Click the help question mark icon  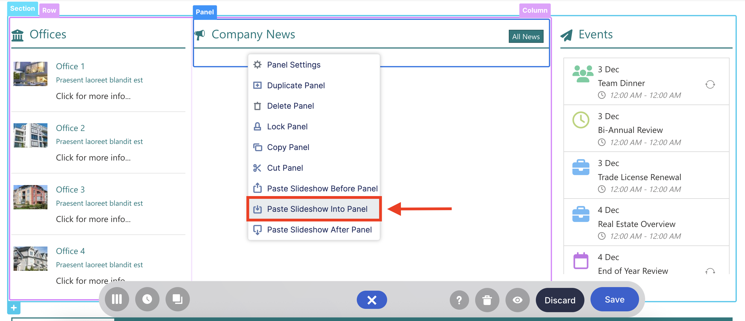coord(459,300)
